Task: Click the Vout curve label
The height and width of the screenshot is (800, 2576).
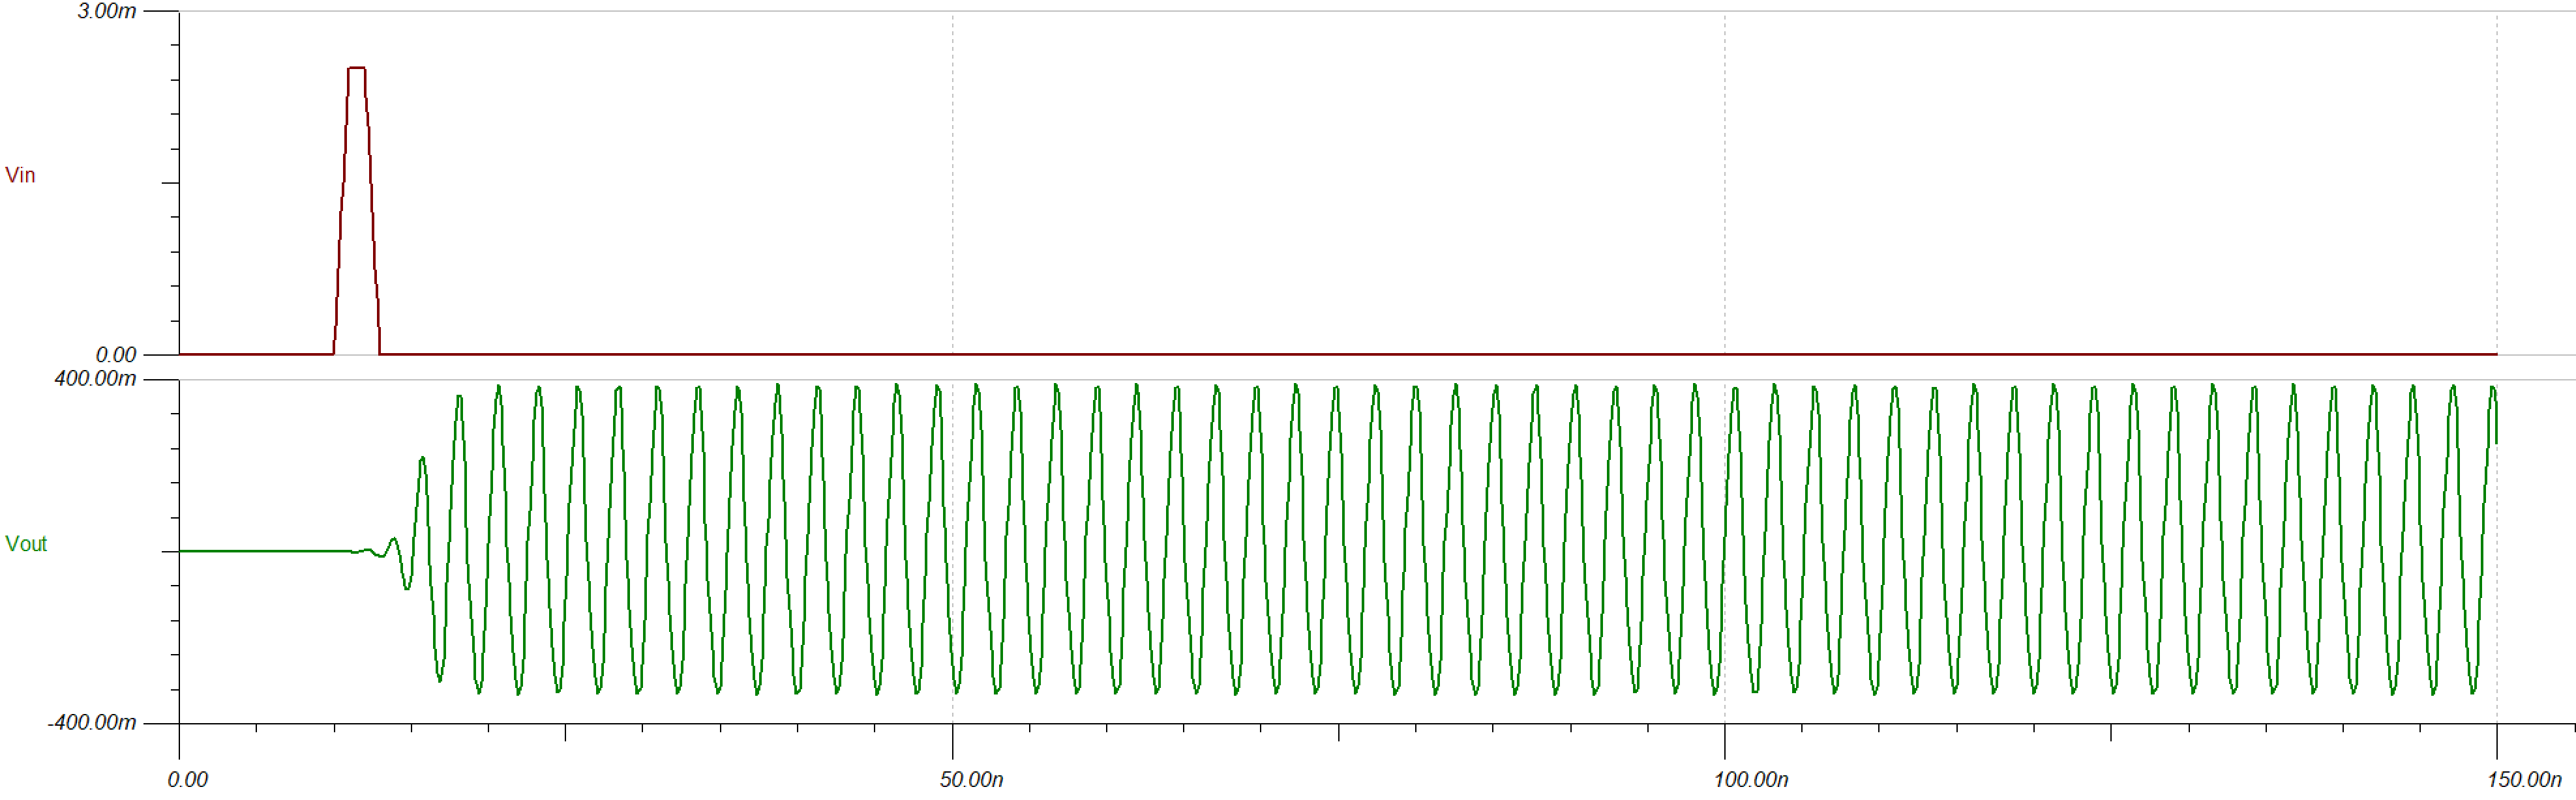Action: 26,545
